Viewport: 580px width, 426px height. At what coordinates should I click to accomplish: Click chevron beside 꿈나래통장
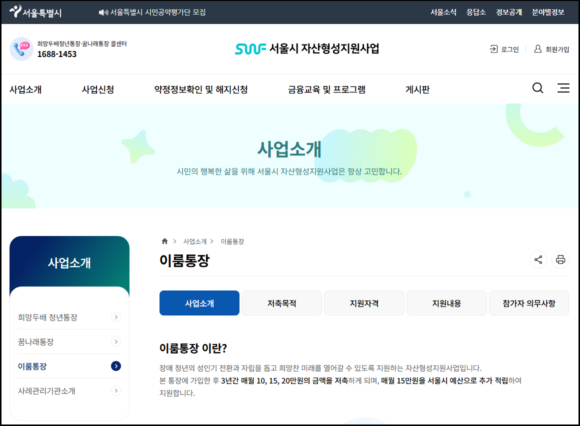pos(116,341)
